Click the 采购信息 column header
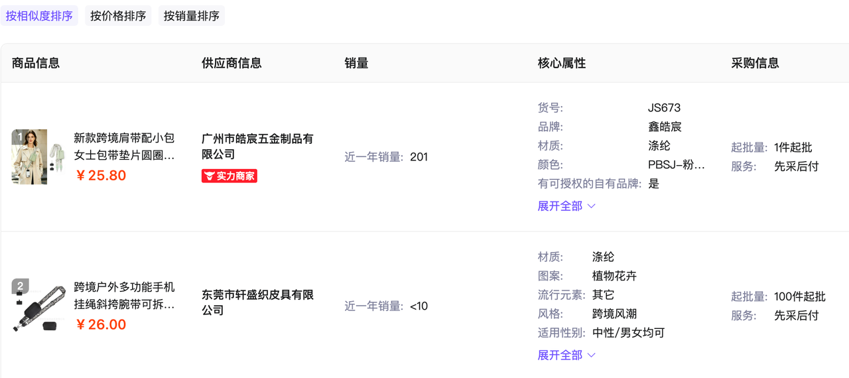Viewport: 849px width, 378px height. [755, 63]
